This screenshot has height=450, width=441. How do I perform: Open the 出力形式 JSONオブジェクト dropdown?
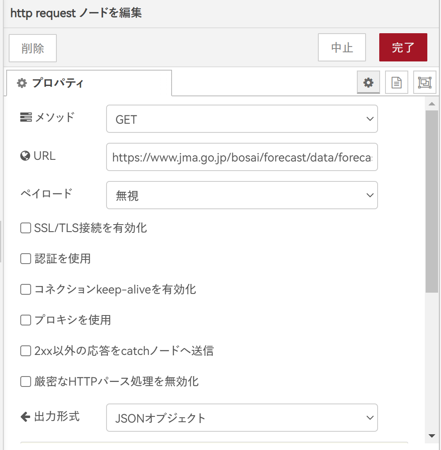tap(242, 418)
